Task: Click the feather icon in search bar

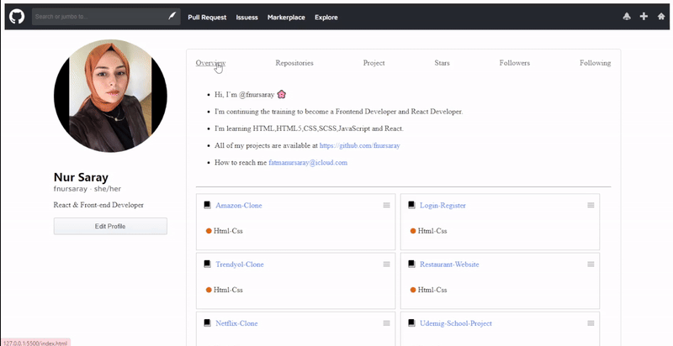Action: (172, 16)
